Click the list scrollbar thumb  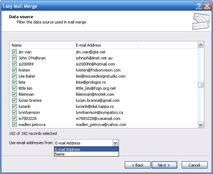[x=201, y=85]
